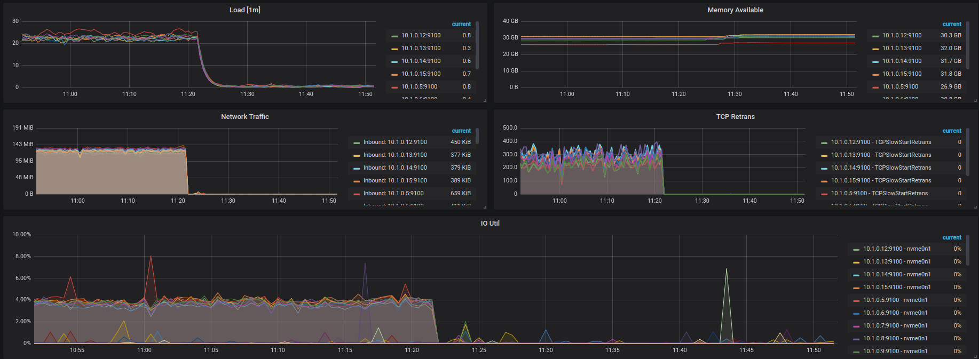Change color of 10.1.0.7:9100 - nvme0n1 series
Screen dimensions: 979x359
coord(856,326)
